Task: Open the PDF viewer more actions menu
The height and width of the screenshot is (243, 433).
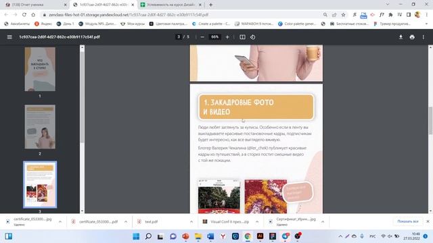Action: (x=423, y=37)
